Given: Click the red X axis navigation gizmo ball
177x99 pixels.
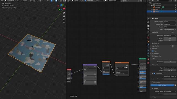Looking at the screenshot, I should [x=64, y=9].
